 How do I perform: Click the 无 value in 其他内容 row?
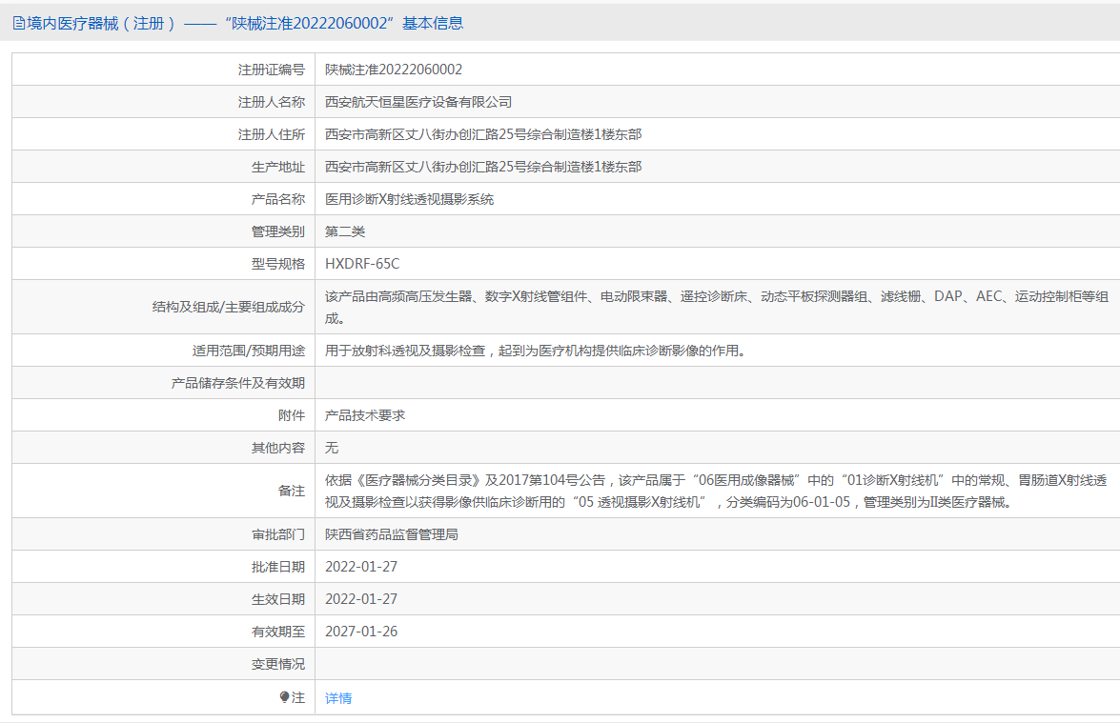332,448
